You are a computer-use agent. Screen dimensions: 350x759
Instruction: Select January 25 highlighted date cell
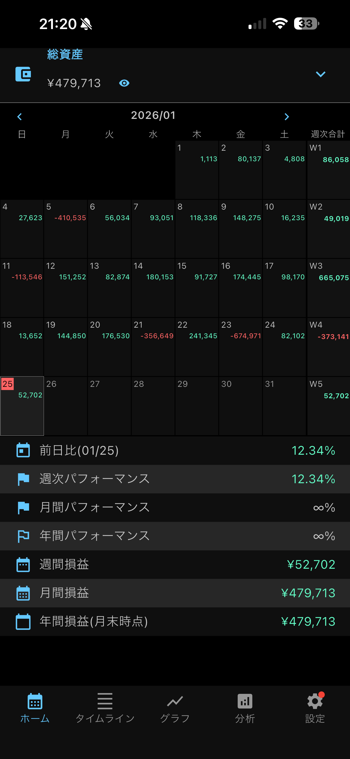[x=22, y=406]
